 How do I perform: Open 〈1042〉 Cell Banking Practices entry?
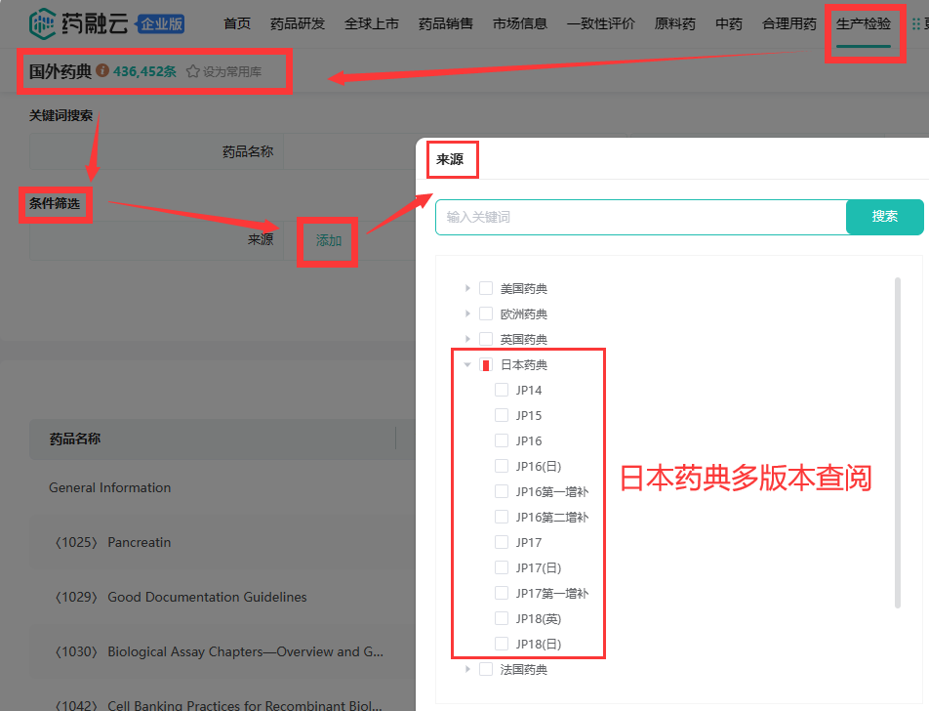click(218, 704)
